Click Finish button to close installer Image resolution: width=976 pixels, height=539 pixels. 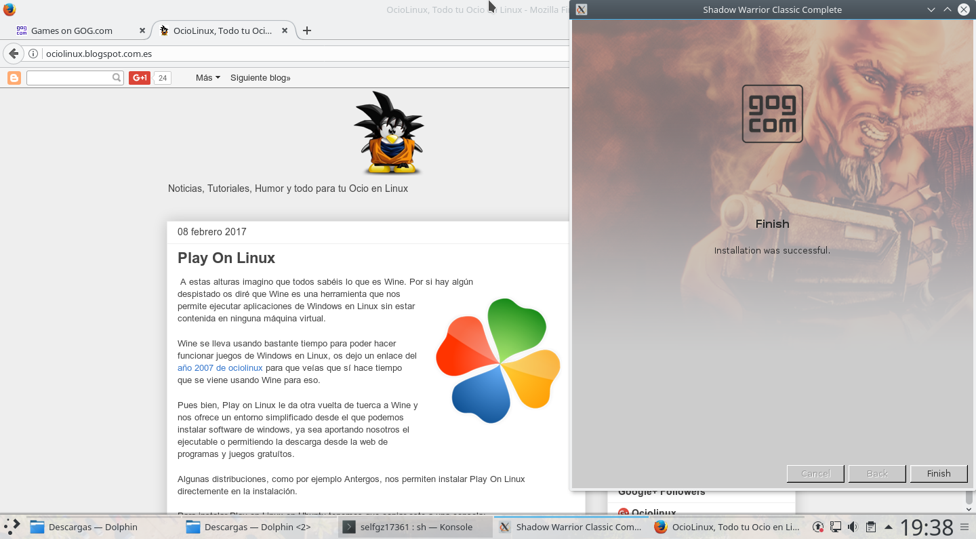[x=939, y=473]
